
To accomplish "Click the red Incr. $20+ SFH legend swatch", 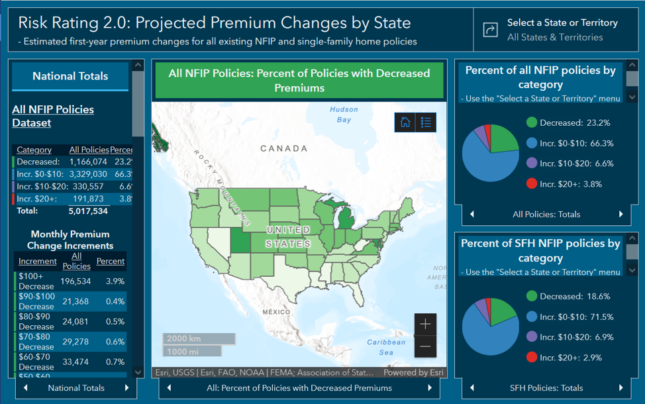I will [x=532, y=357].
